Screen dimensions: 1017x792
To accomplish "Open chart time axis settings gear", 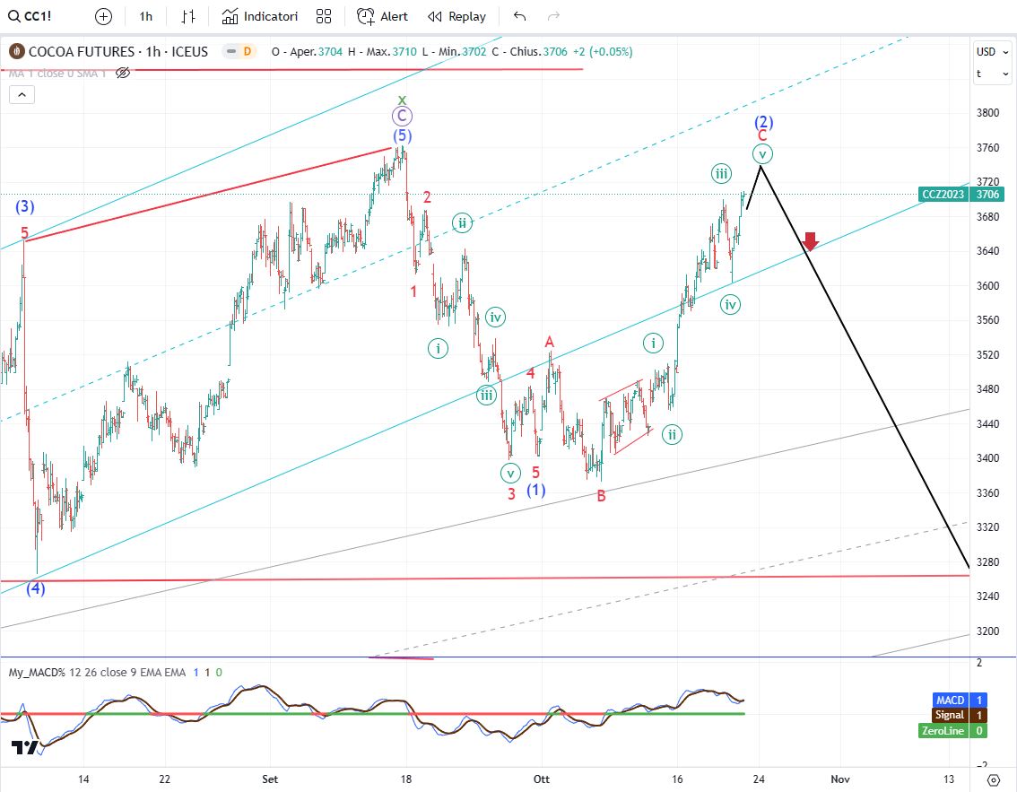I will click(993, 779).
